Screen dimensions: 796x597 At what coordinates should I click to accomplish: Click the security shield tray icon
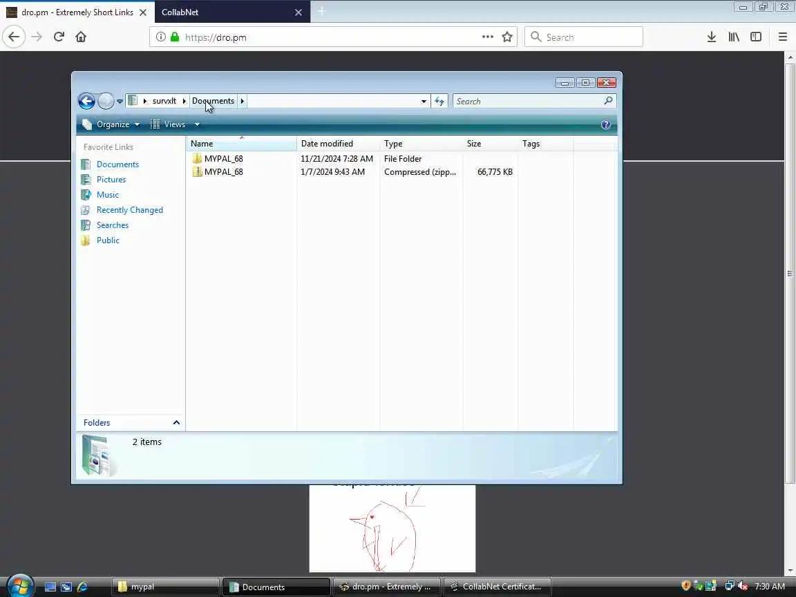tap(686, 586)
